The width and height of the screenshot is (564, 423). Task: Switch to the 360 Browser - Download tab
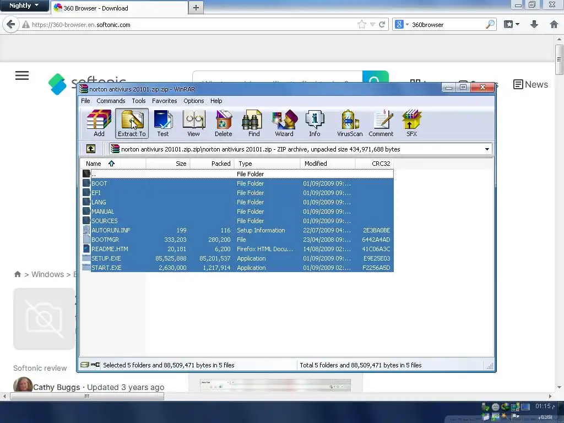(119, 8)
